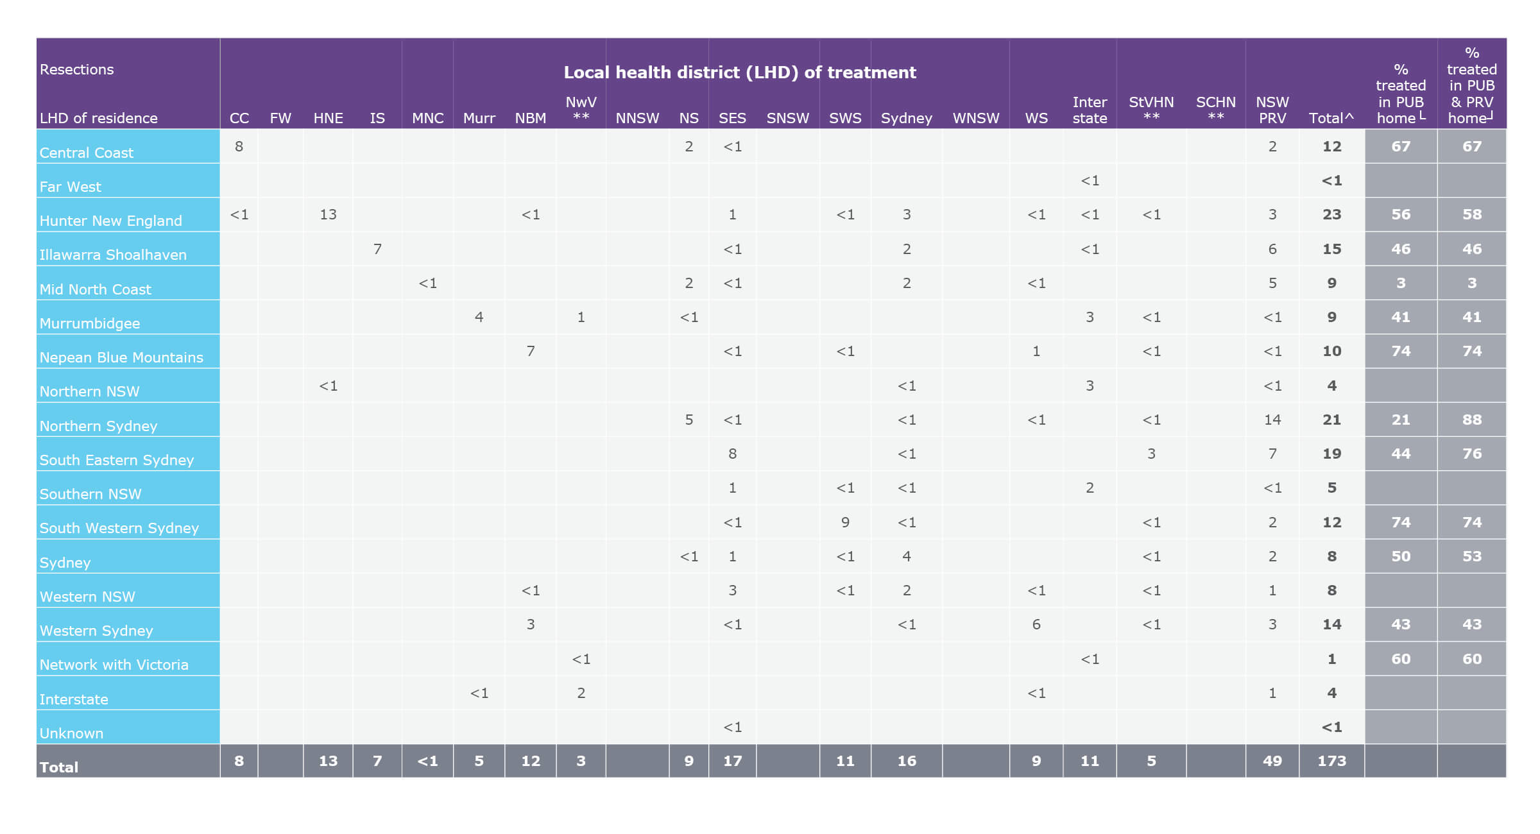
Task: Click the Interstate column header
Action: coord(1089,109)
